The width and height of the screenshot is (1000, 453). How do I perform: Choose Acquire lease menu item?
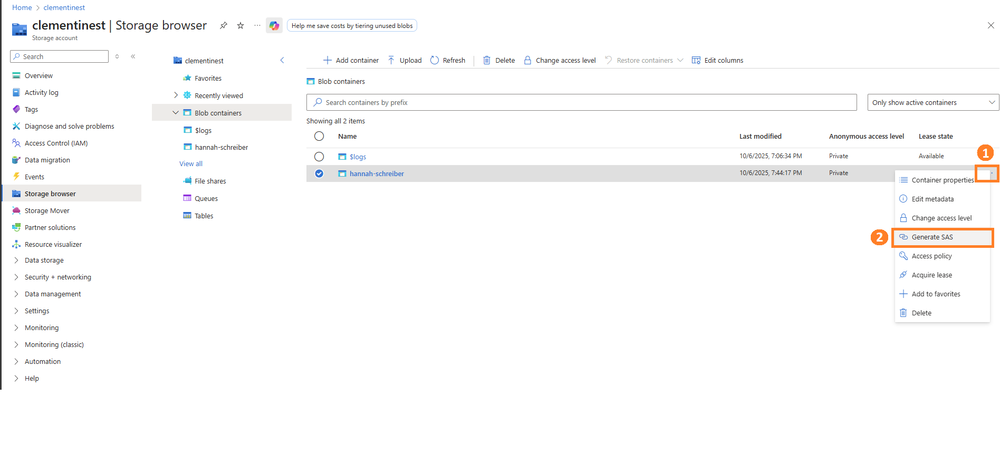click(943, 275)
